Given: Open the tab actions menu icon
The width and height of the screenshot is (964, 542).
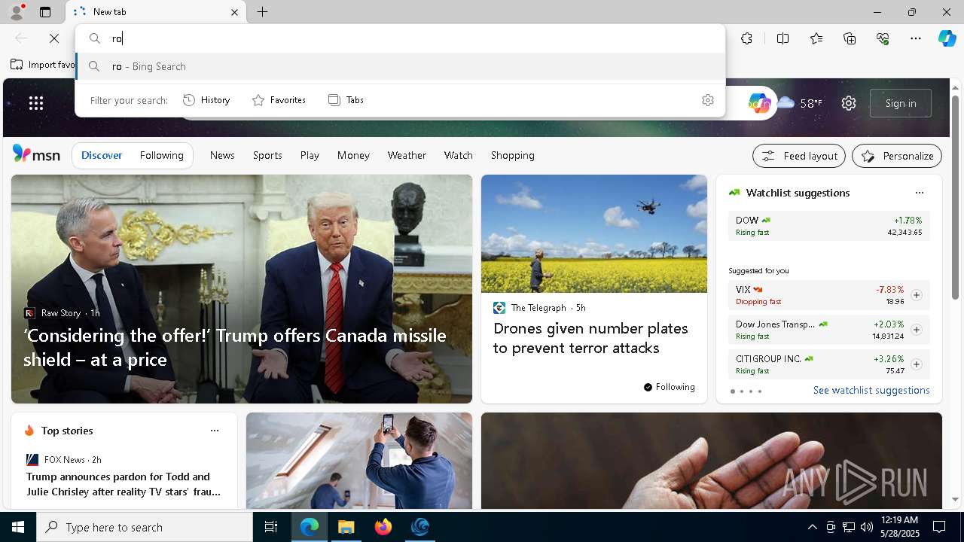Looking at the screenshot, I should pos(45,12).
